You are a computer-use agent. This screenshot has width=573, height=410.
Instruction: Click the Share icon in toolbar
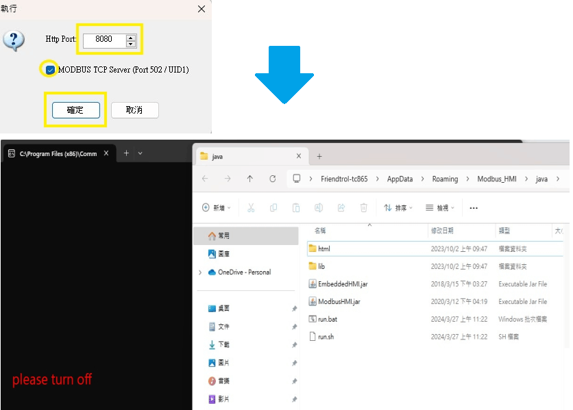pos(341,208)
